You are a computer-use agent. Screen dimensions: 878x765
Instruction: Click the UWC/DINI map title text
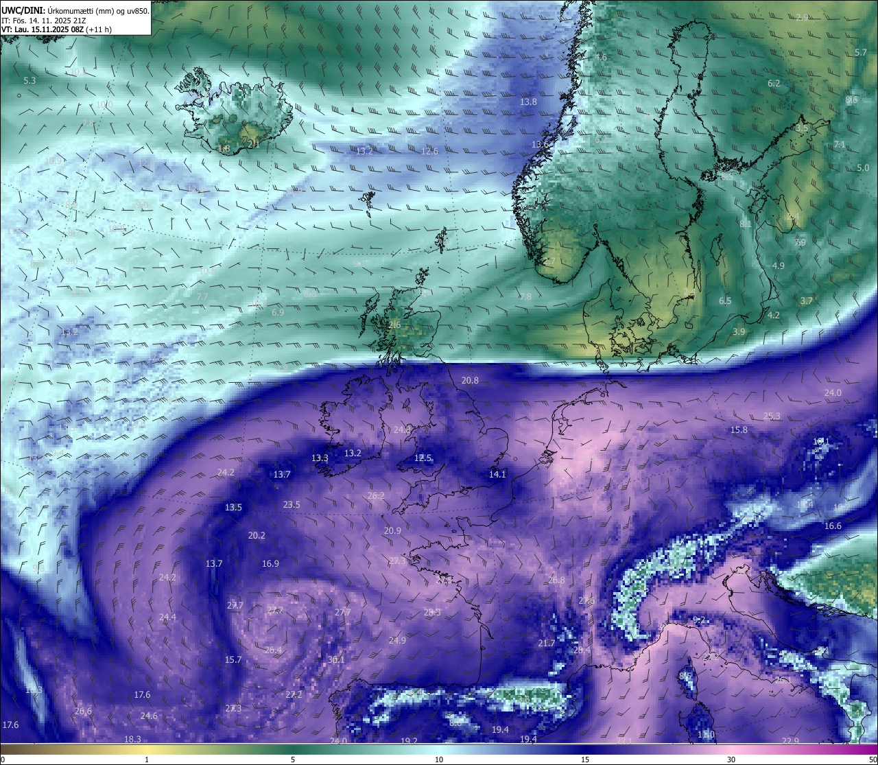[75, 10]
